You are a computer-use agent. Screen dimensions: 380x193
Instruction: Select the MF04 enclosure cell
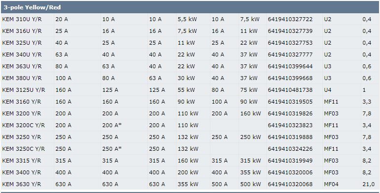(331, 184)
